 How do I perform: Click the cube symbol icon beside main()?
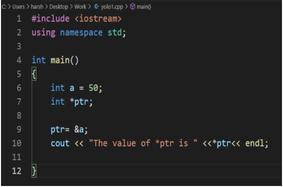click(133, 7)
